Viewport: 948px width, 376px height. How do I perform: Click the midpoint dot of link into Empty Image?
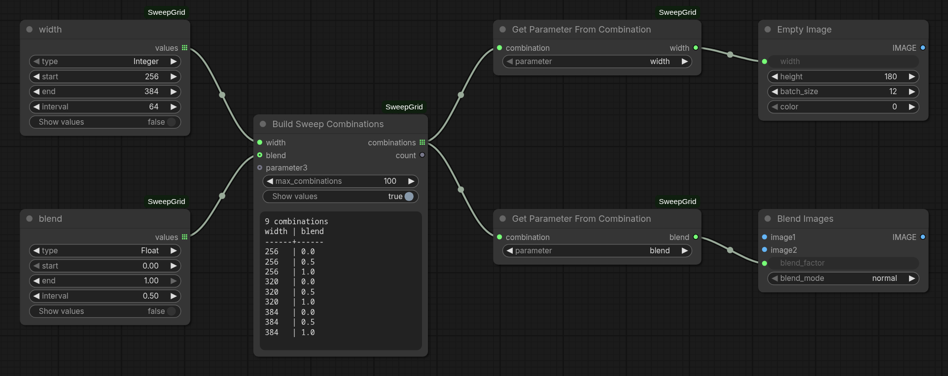(x=730, y=55)
